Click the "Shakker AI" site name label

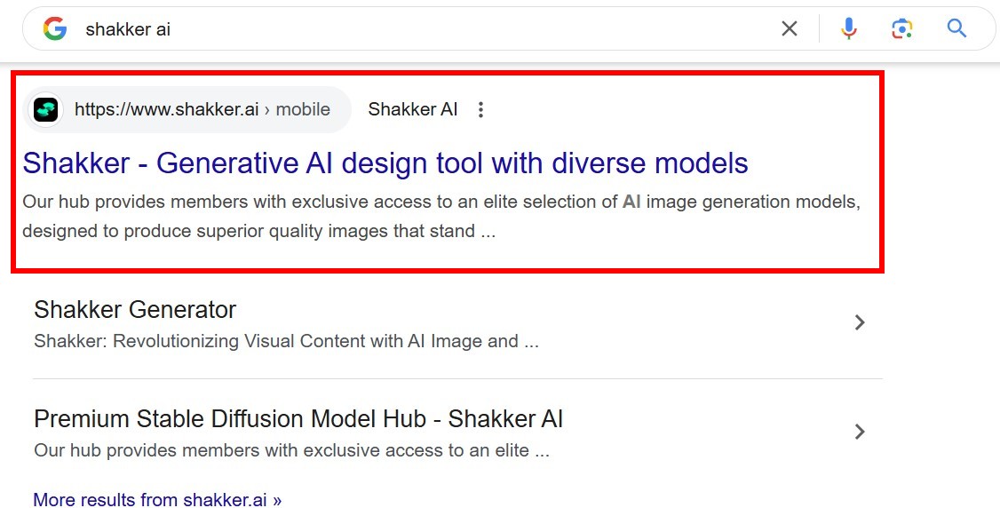413,109
